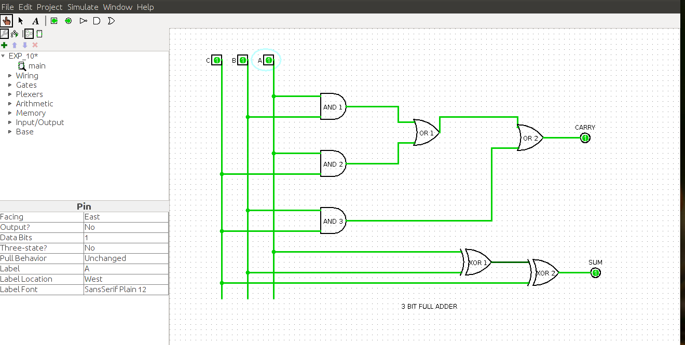Select the Poke tool
Viewport: 685px width, 345px height.
coord(7,21)
